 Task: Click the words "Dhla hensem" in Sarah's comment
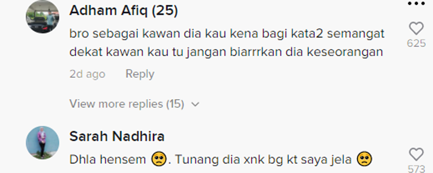[107, 160]
